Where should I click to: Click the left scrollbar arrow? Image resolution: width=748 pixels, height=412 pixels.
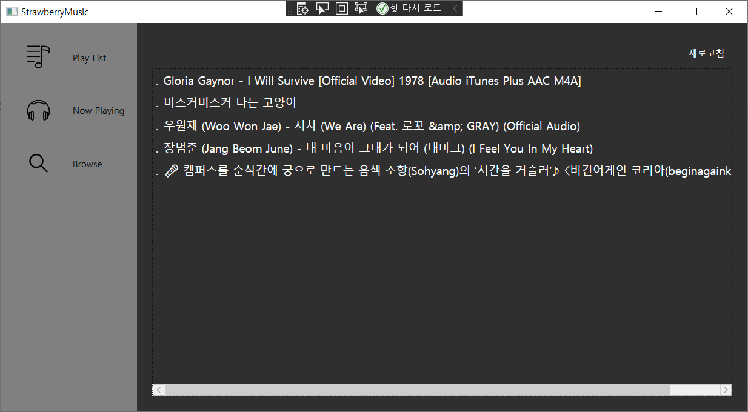[x=158, y=390]
